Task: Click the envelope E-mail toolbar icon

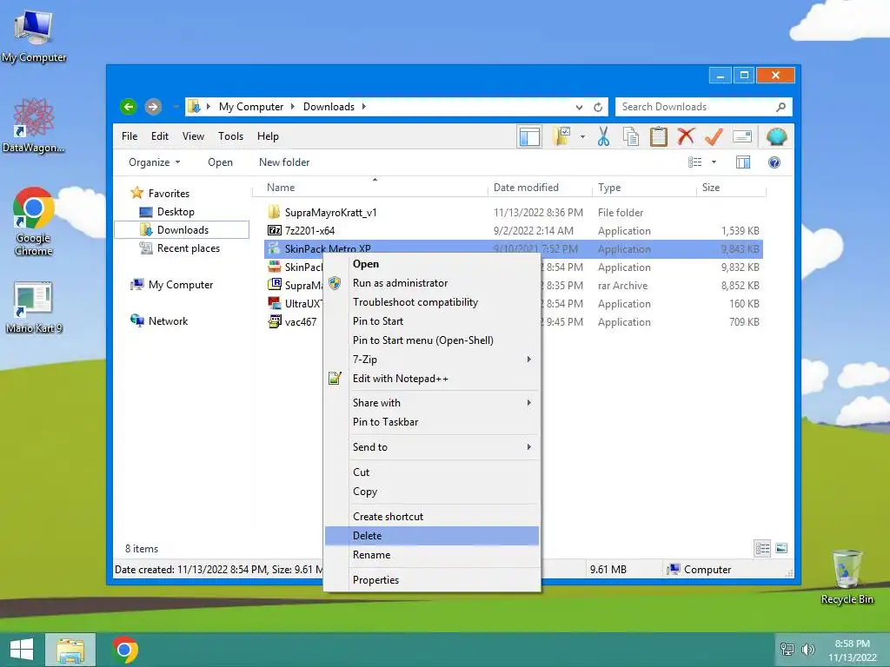Action: pyautogui.click(x=742, y=136)
